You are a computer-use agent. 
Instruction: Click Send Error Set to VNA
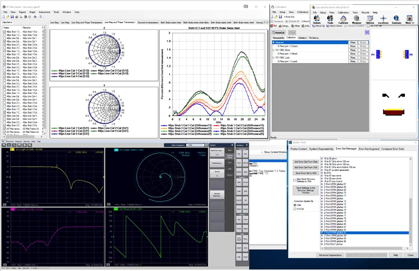(306, 173)
